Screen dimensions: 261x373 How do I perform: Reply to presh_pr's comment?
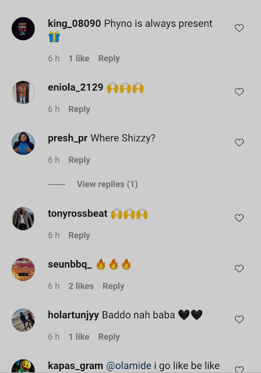tap(79, 160)
